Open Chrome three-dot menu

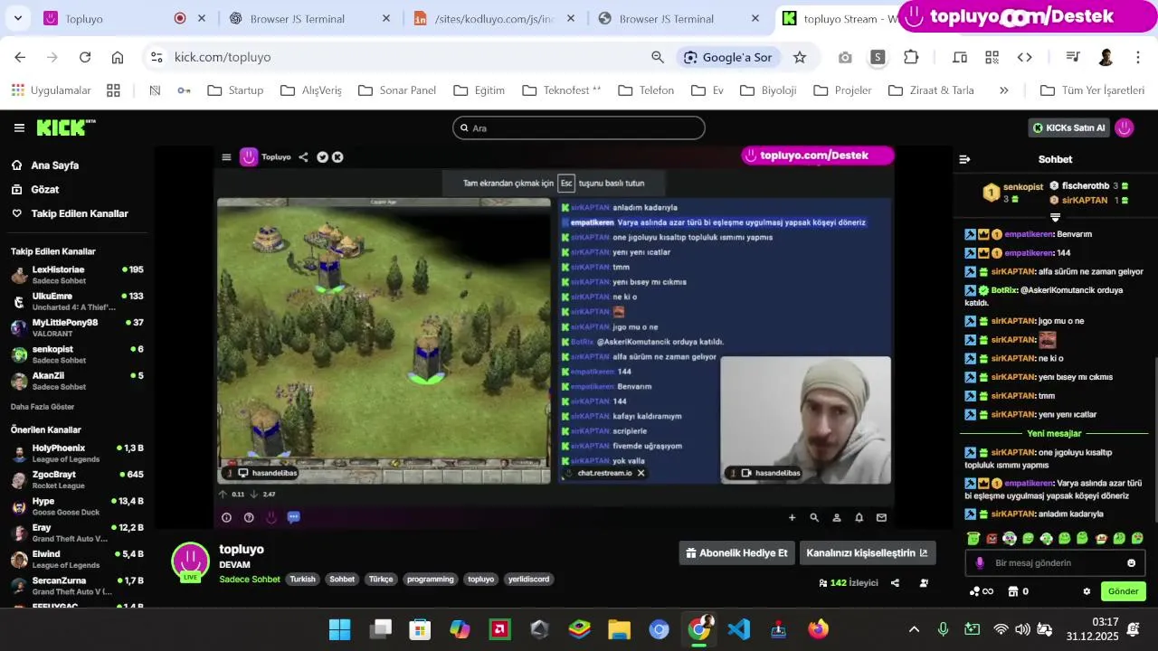1138,57
